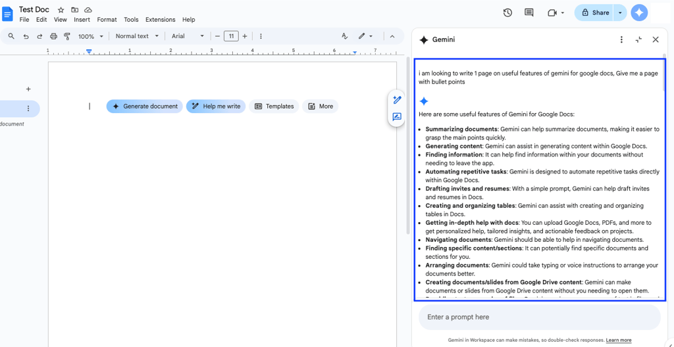Image resolution: width=674 pixels, height=347 pixels.
Task: Check the cloud save status icon
Action: (x=88, y=9)
